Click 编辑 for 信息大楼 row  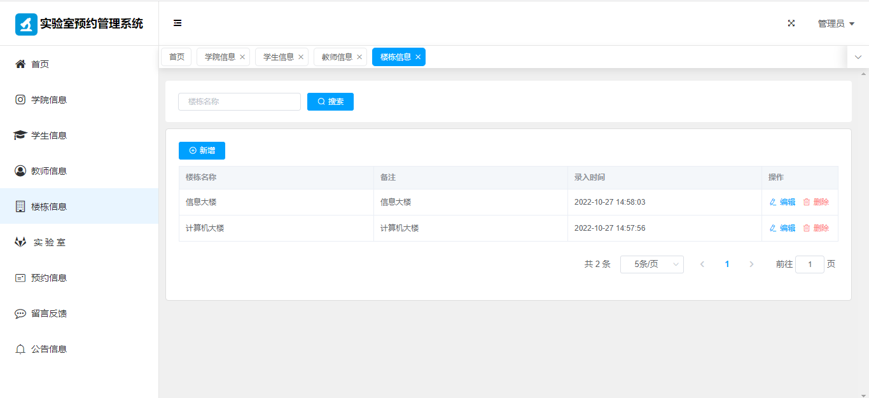point(782,202)
